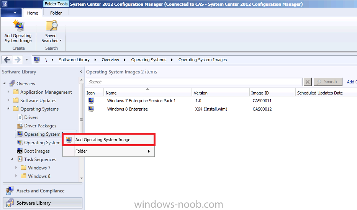Click the Windows 7 folder icon
The width and height of the screenshot is (357, 210).
pos(23,168)
